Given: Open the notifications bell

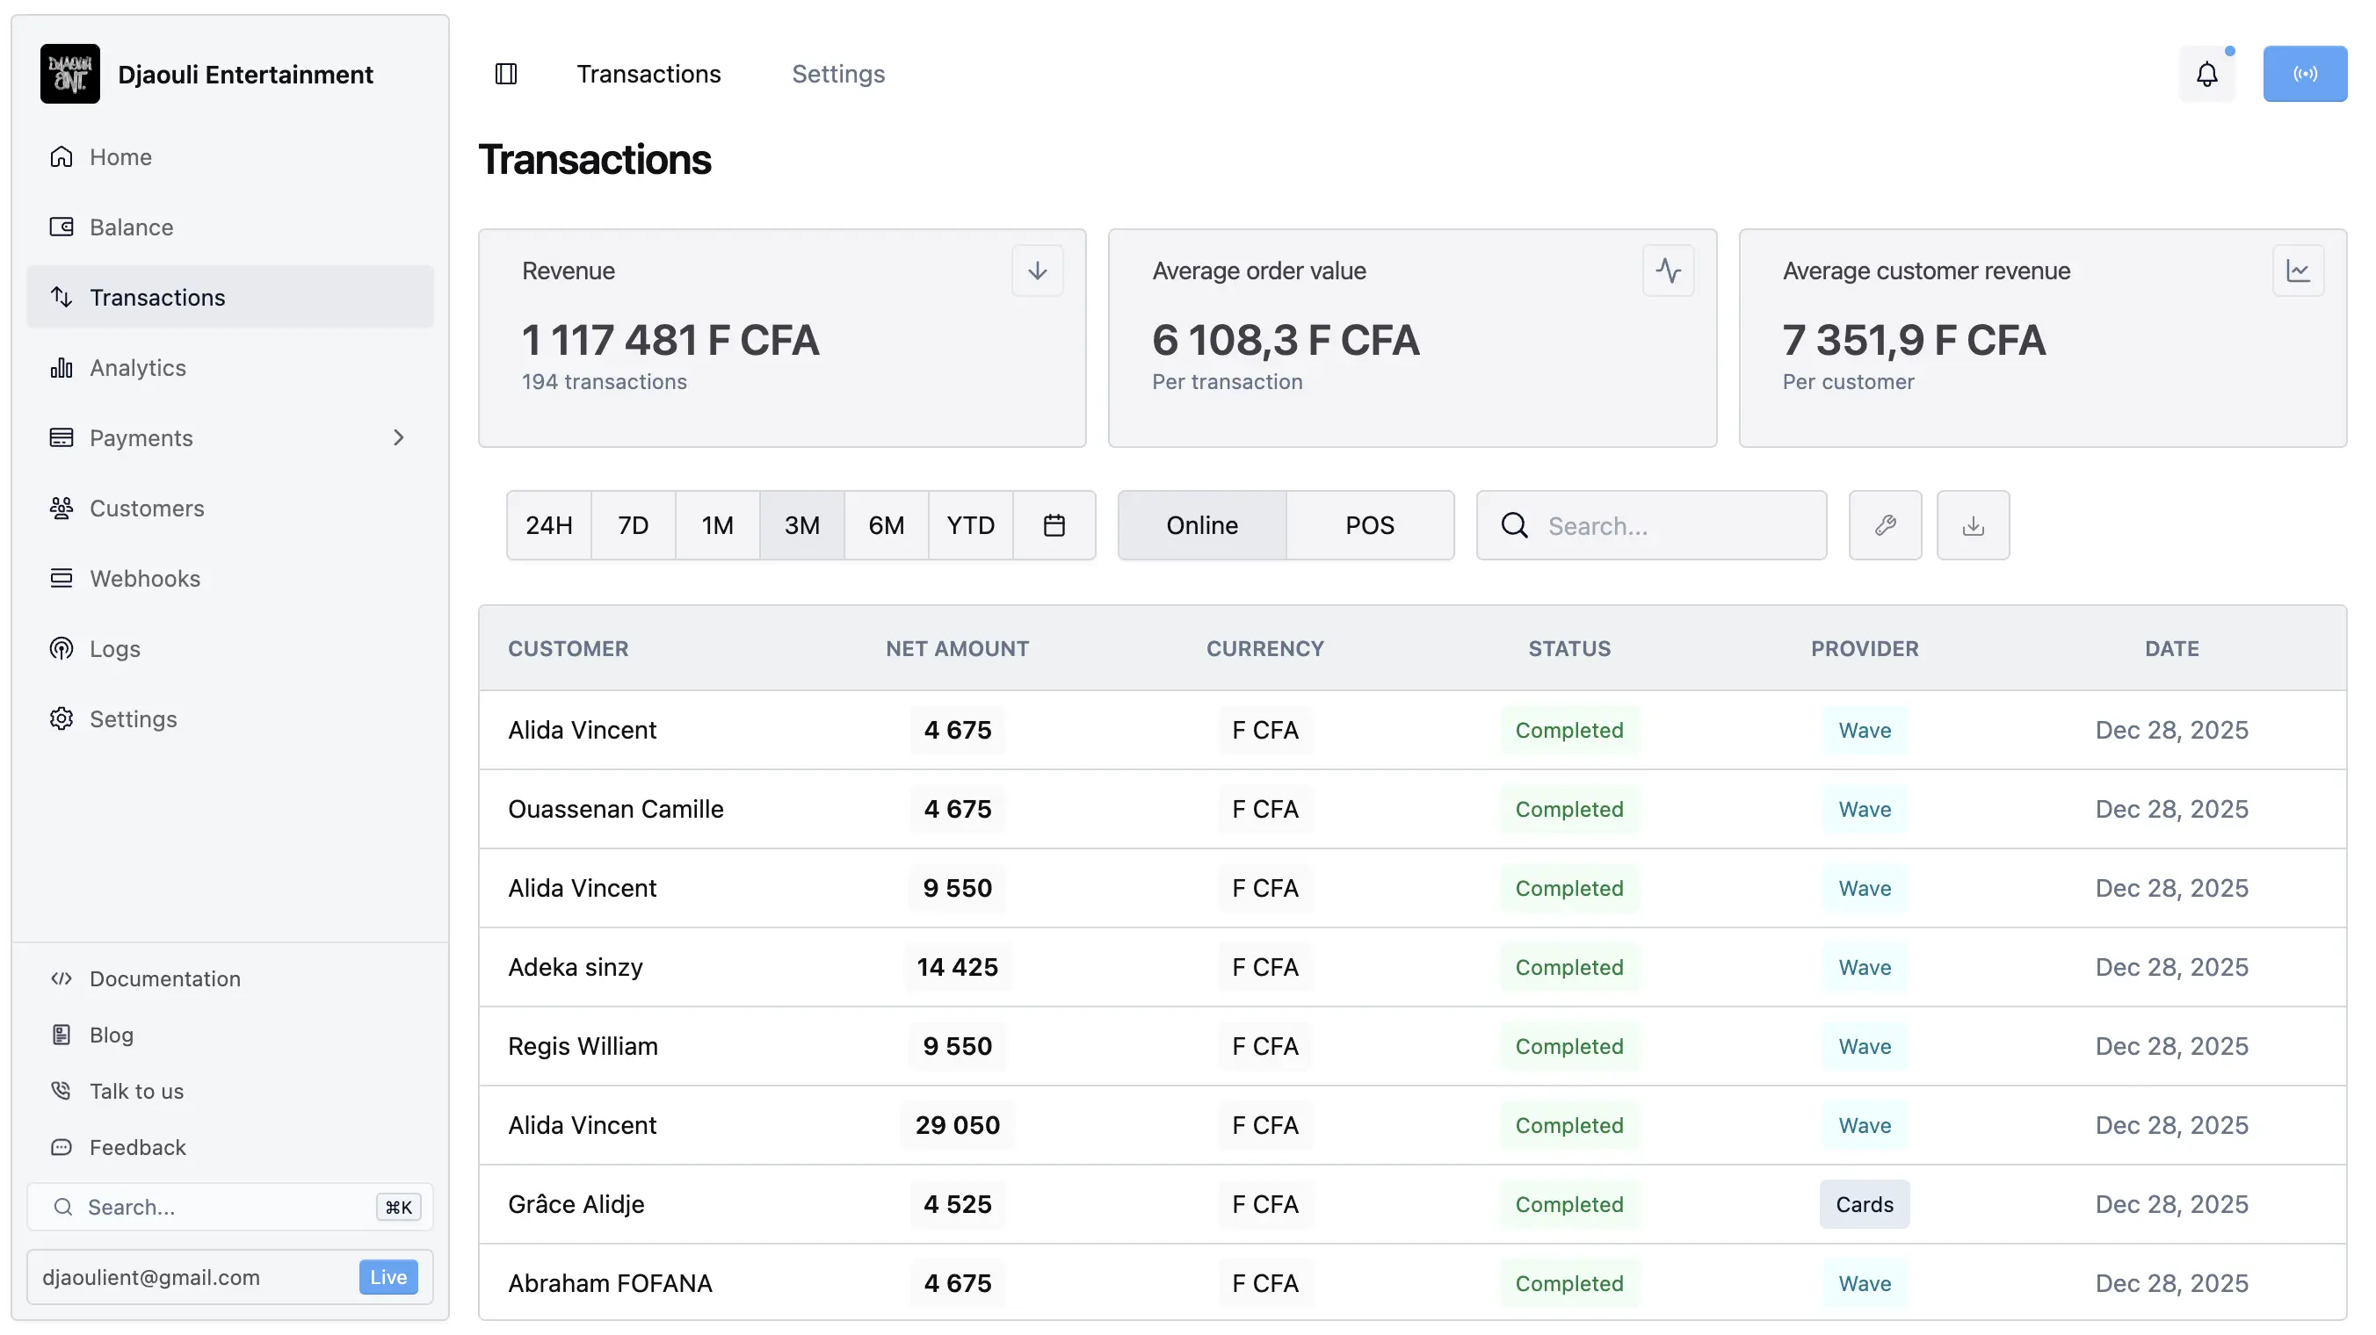Looking at the screenshot, I should tap(2206, 74).
